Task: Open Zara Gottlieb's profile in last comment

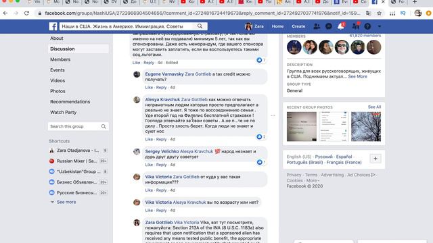Action: (159, 222)
